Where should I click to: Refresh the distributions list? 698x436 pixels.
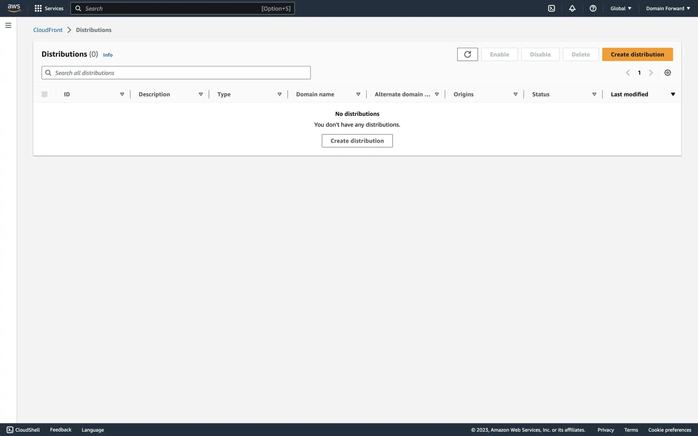(x=467, y=54)
